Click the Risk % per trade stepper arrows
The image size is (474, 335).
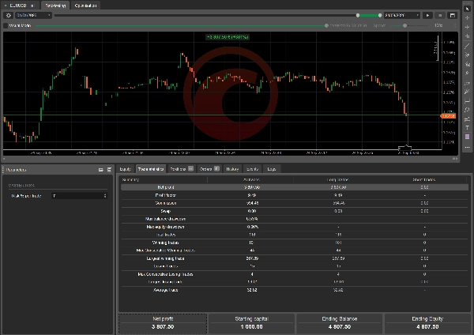[105, 196]
